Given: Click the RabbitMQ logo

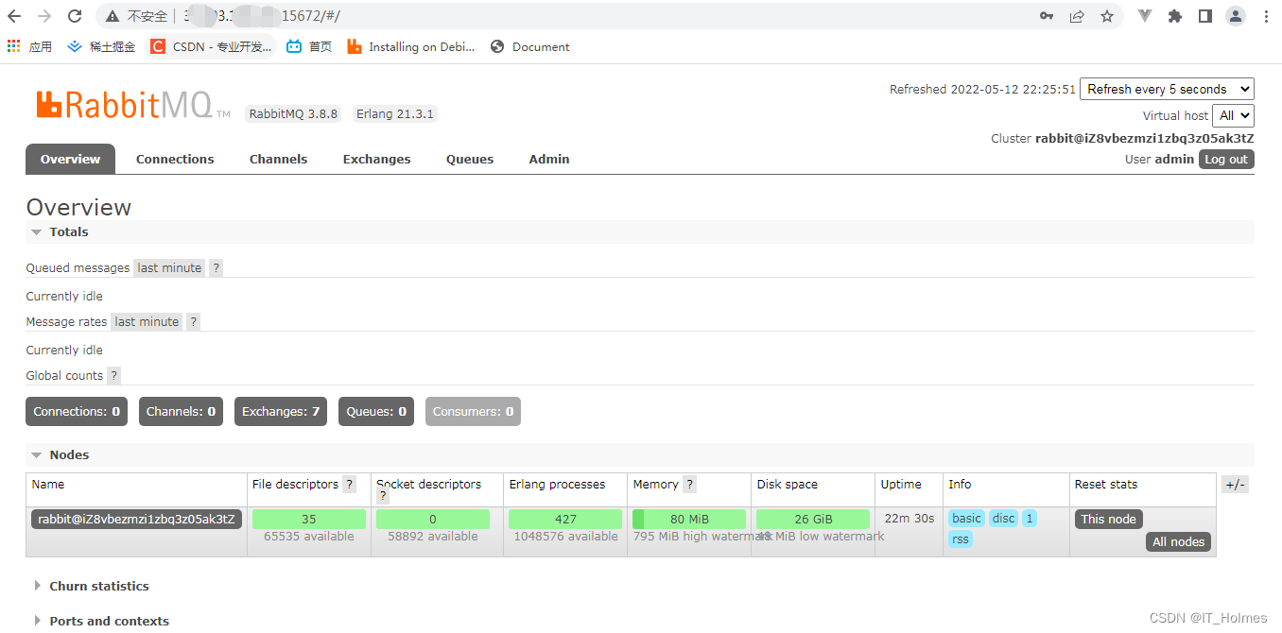Looking at the screenshot, I should coord(132,105).
